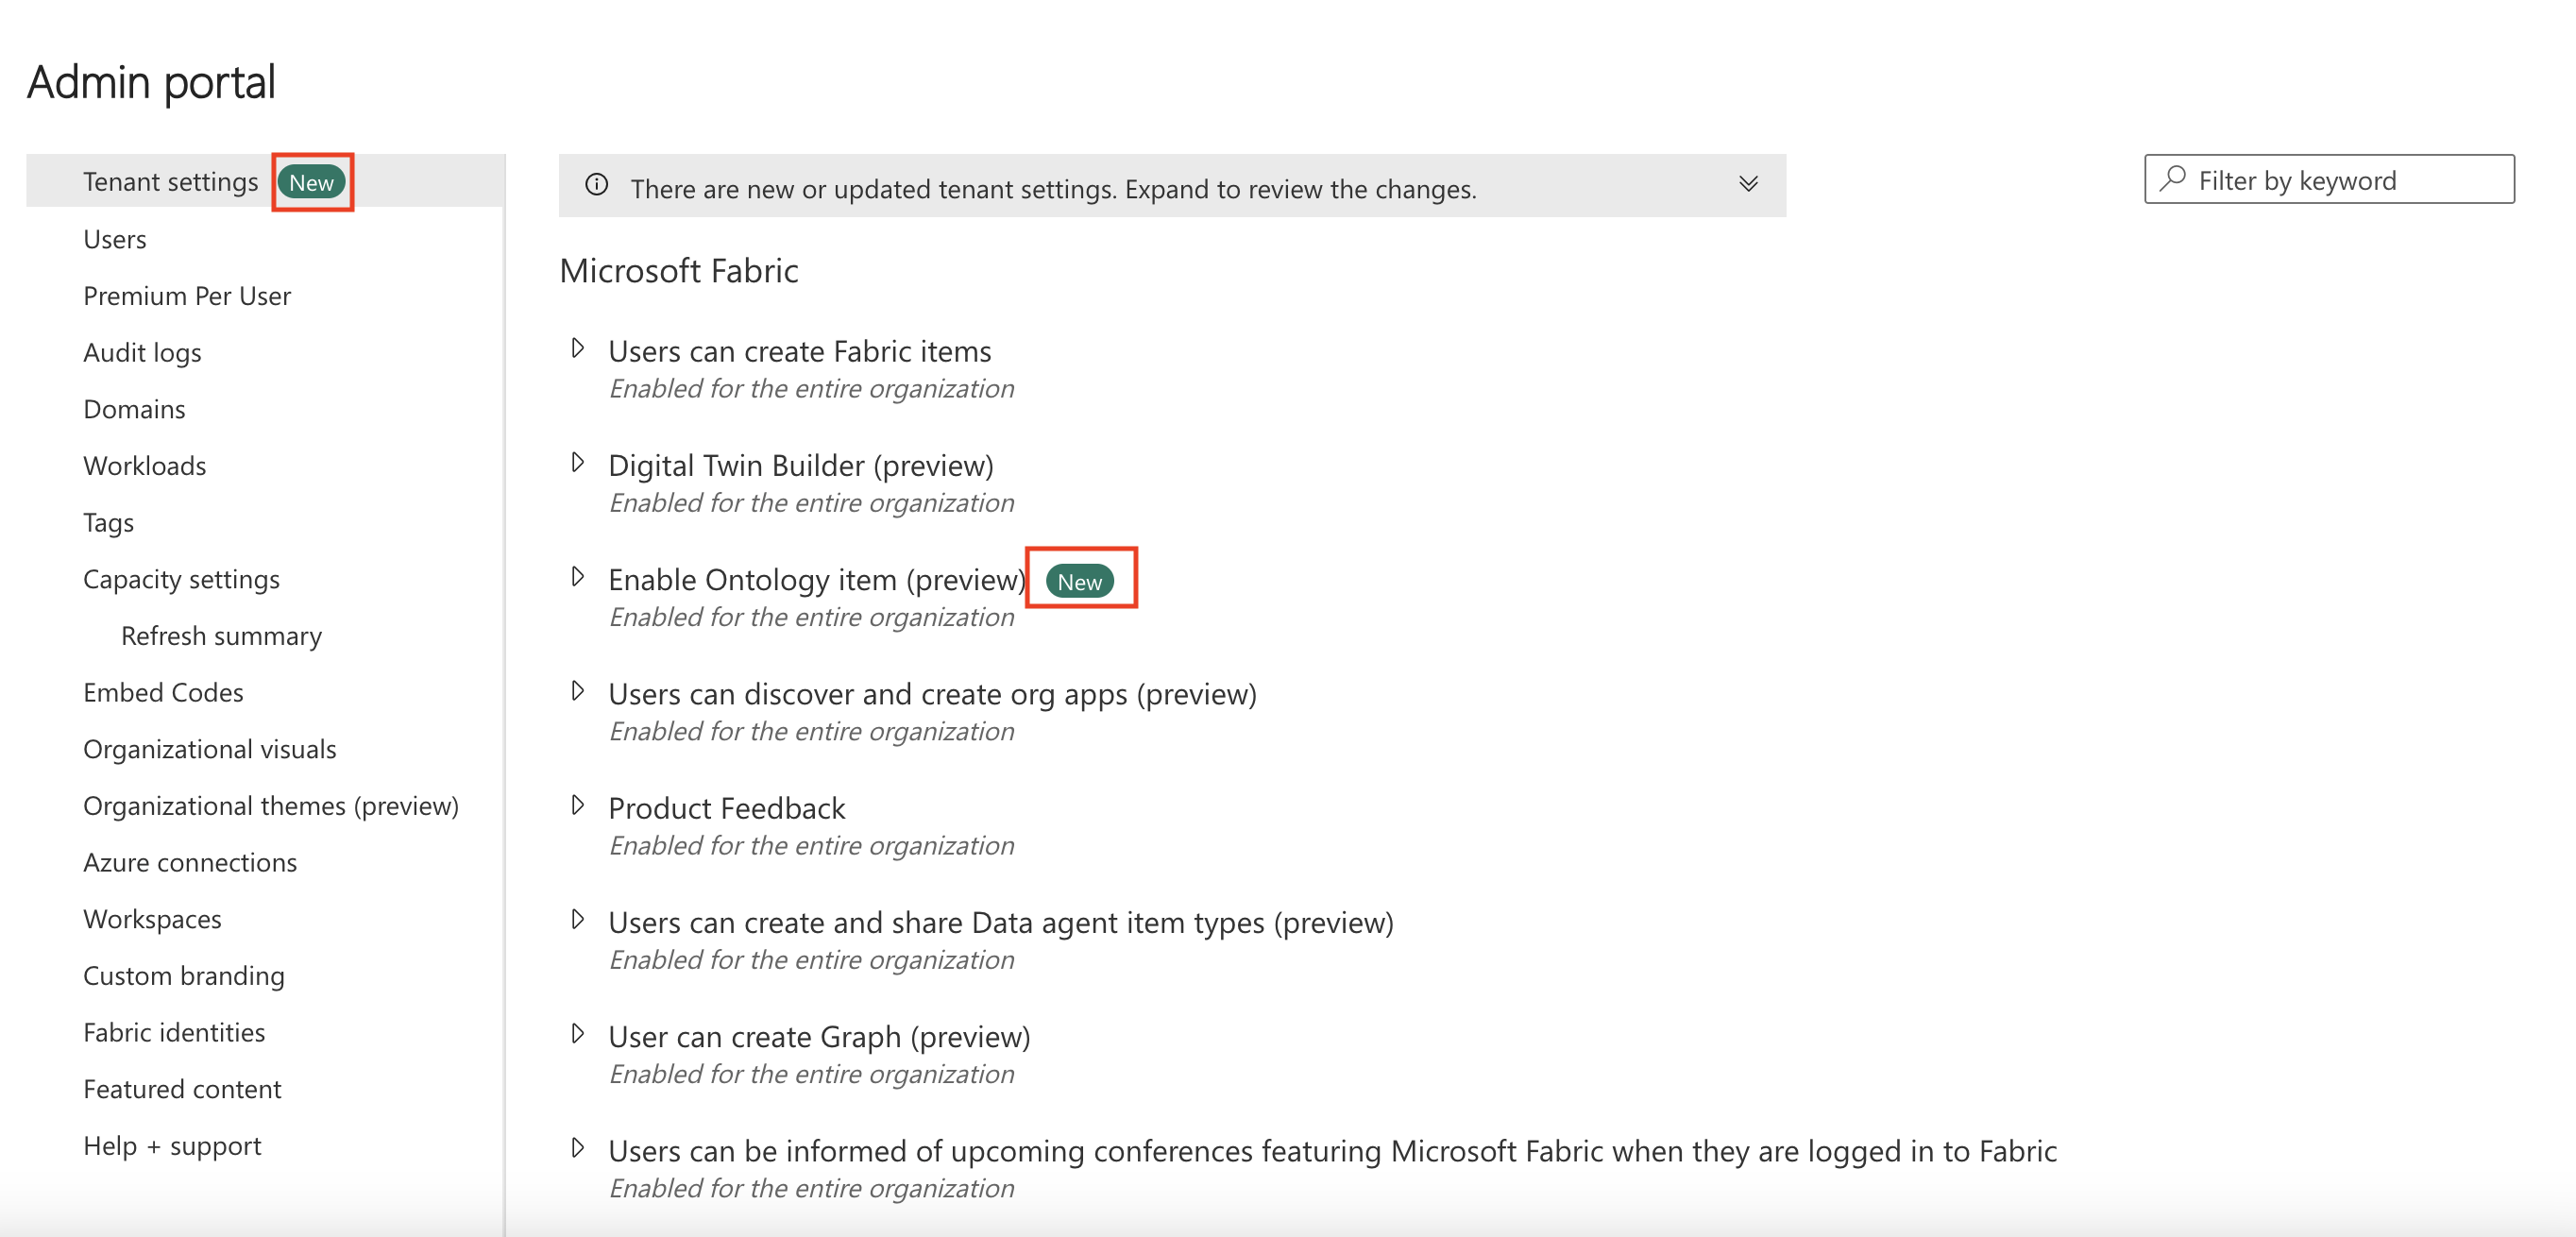The image size is (2576, 1237).
Task: Expand Users can create Fabric items setting
Action: coord(578,349)
